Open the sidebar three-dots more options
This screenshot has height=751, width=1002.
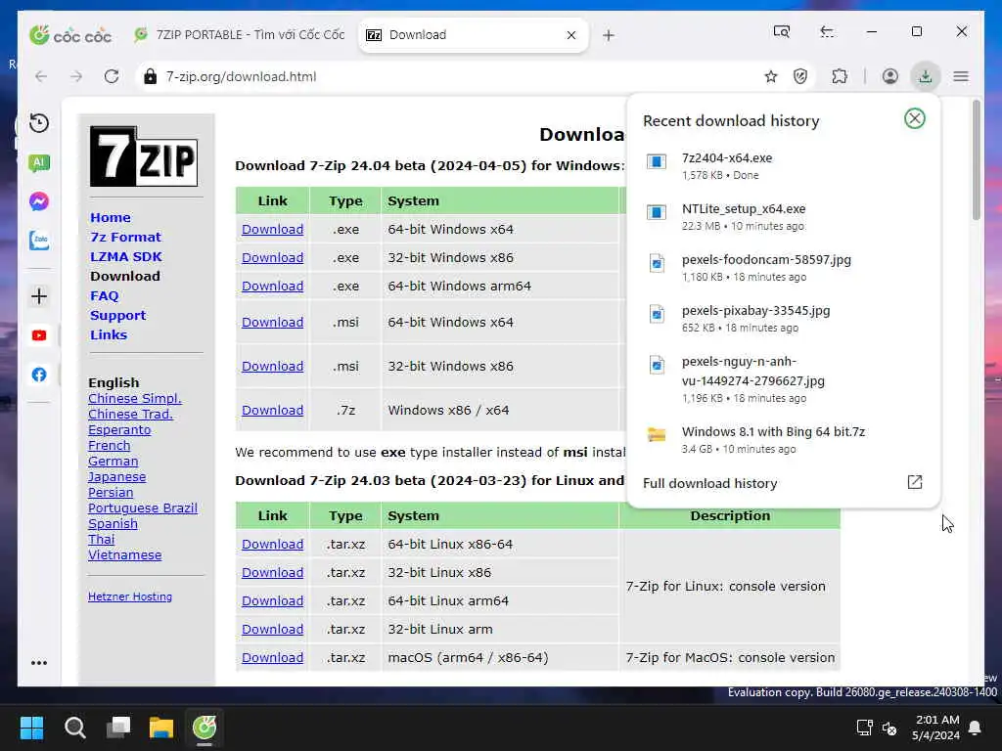(39, 663)
